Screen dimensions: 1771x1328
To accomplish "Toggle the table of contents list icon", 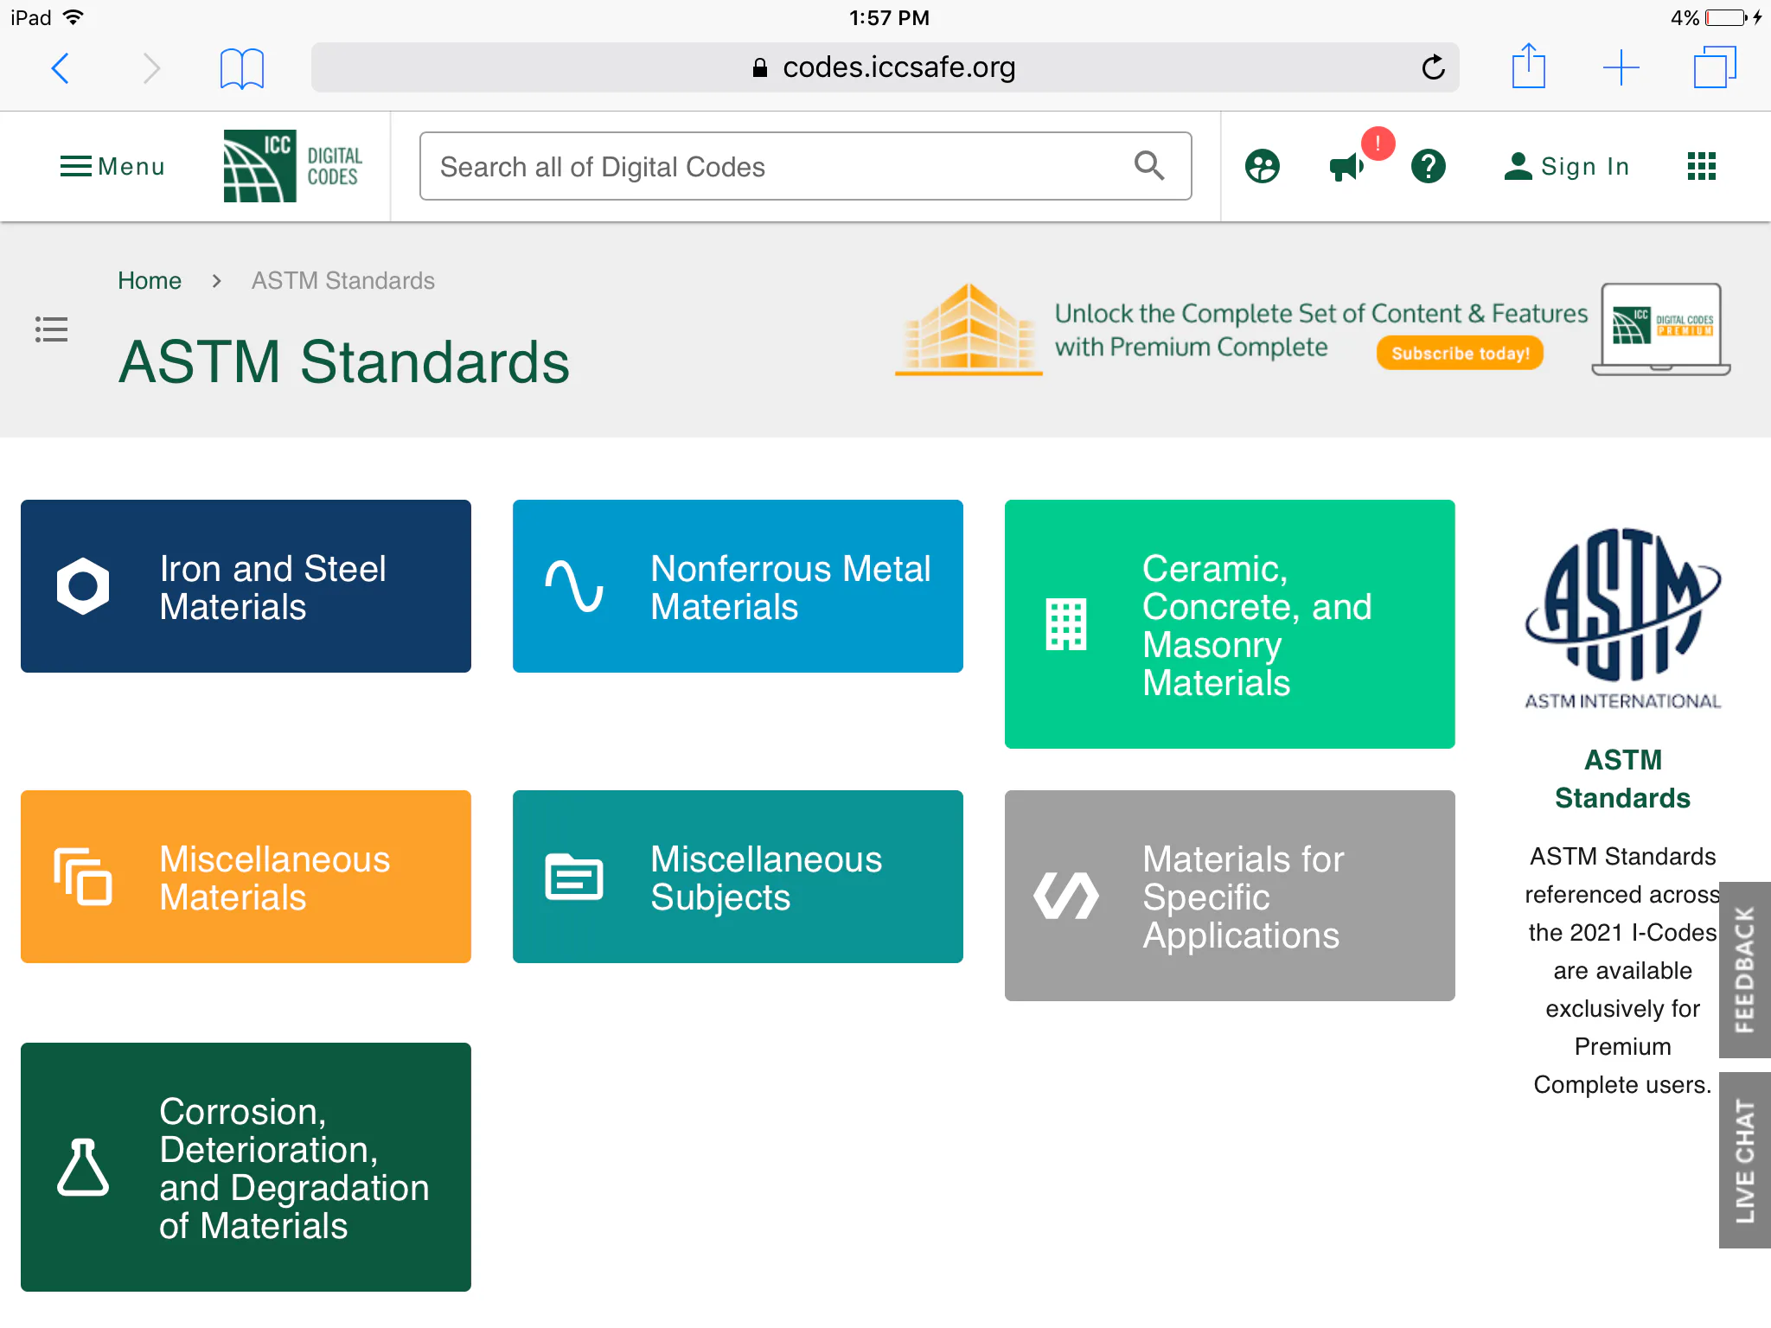I will (x=51, y=329).
